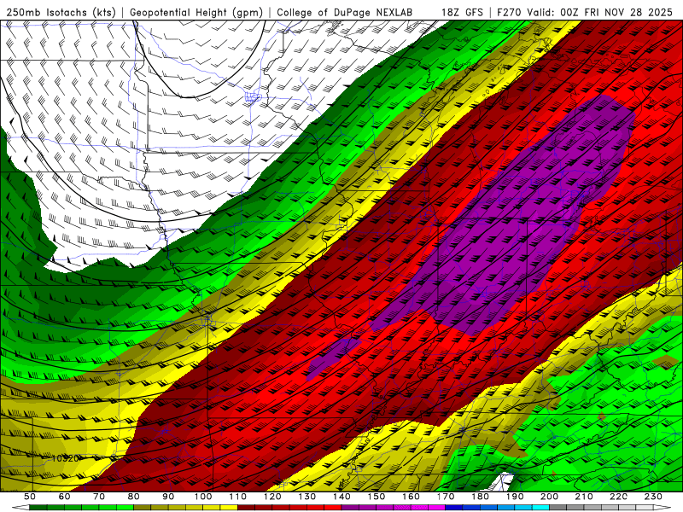
Task: Click the '250mb Isotachs (kts)' title text
Action: click(x=61, y=13)
